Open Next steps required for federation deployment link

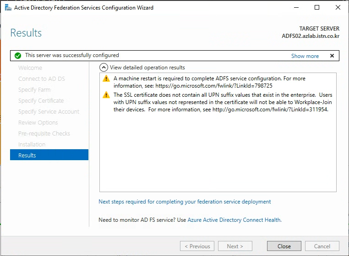coord(185,202)
